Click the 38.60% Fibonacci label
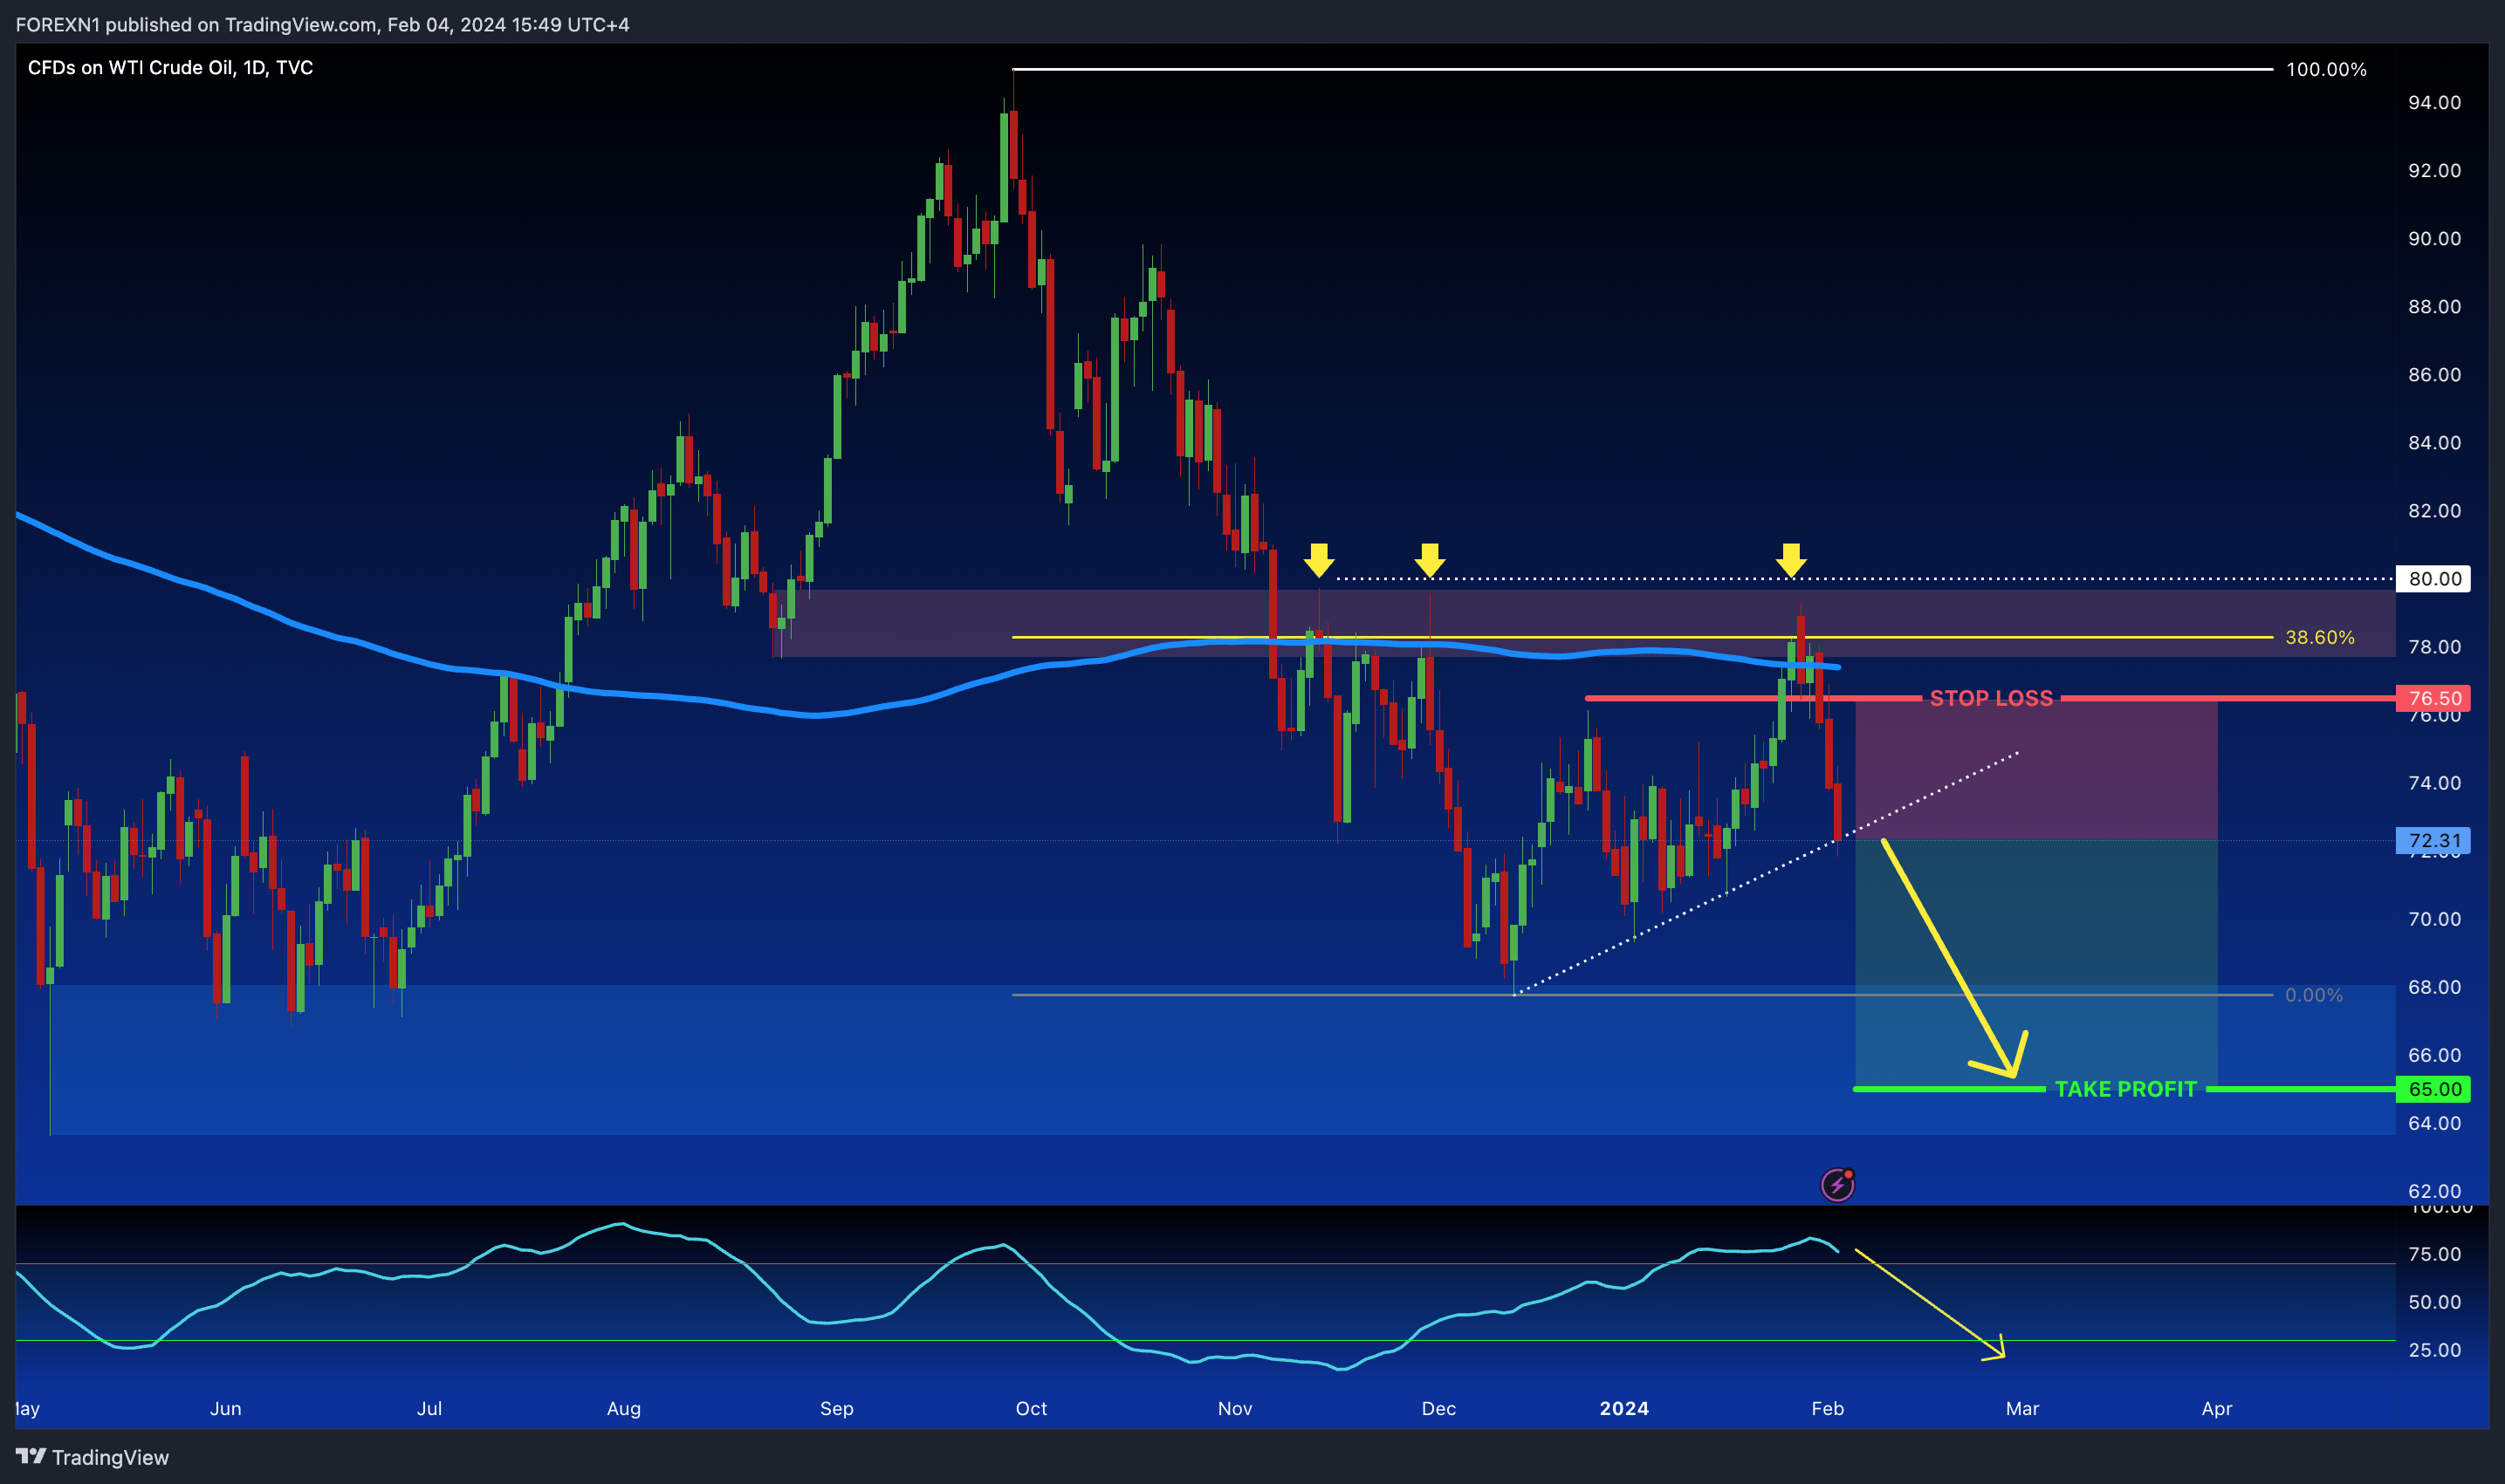The image size is (2505, 1484). coord(2319,637)
